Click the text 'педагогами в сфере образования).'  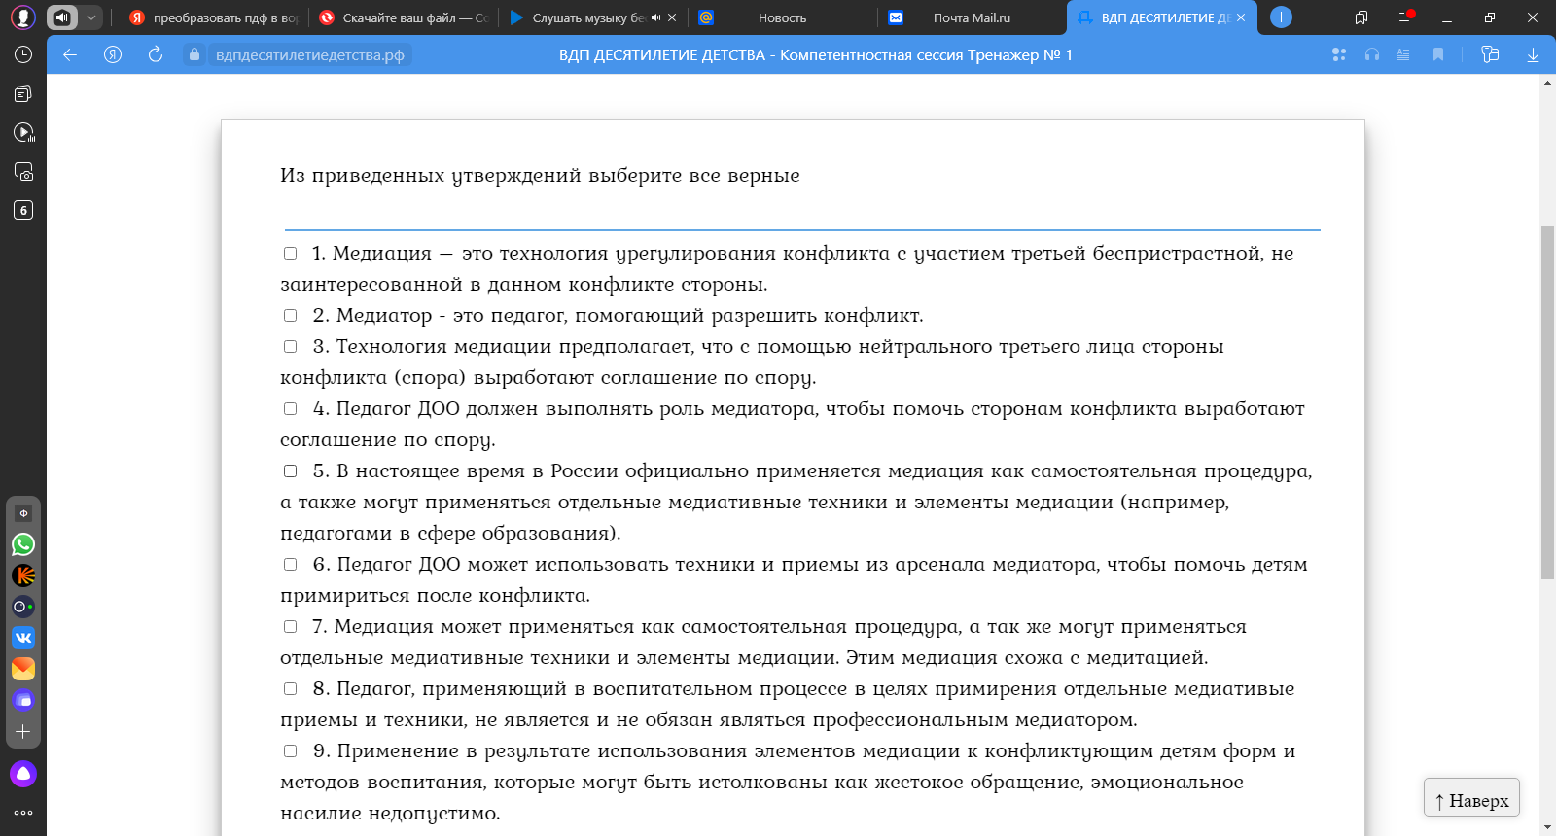tap(450, 534)
